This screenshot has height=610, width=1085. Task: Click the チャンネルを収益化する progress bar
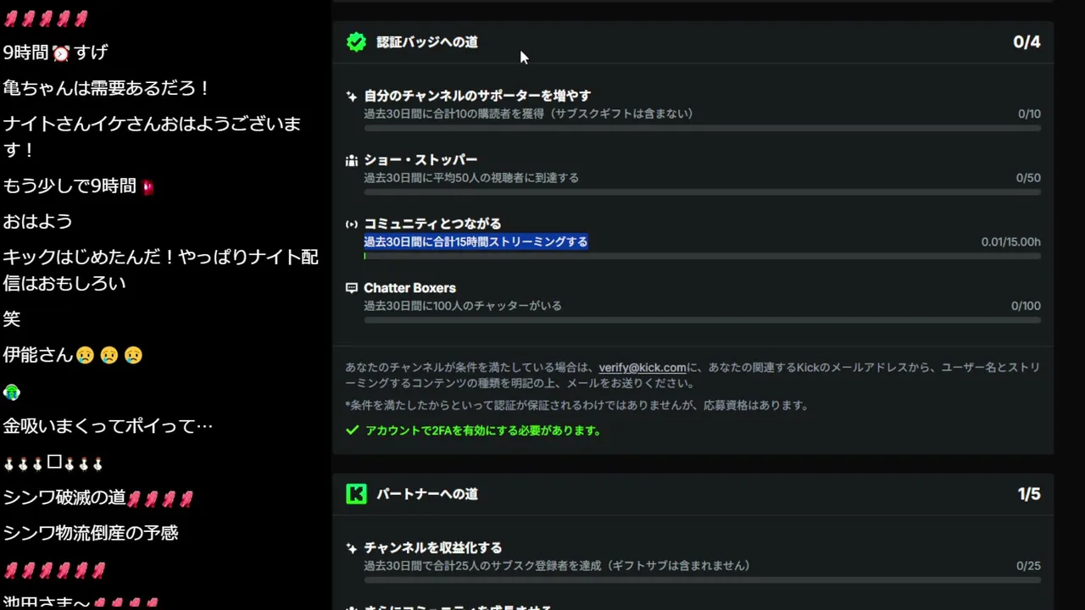tap(703, 580)
